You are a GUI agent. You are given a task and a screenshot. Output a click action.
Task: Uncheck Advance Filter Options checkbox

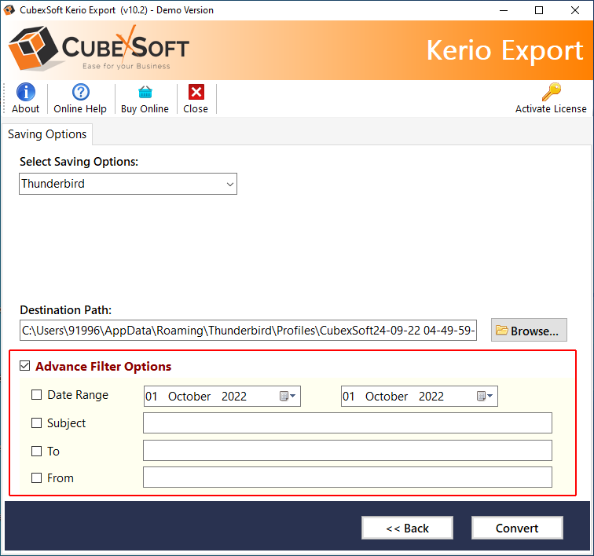(x=25, y=366)
